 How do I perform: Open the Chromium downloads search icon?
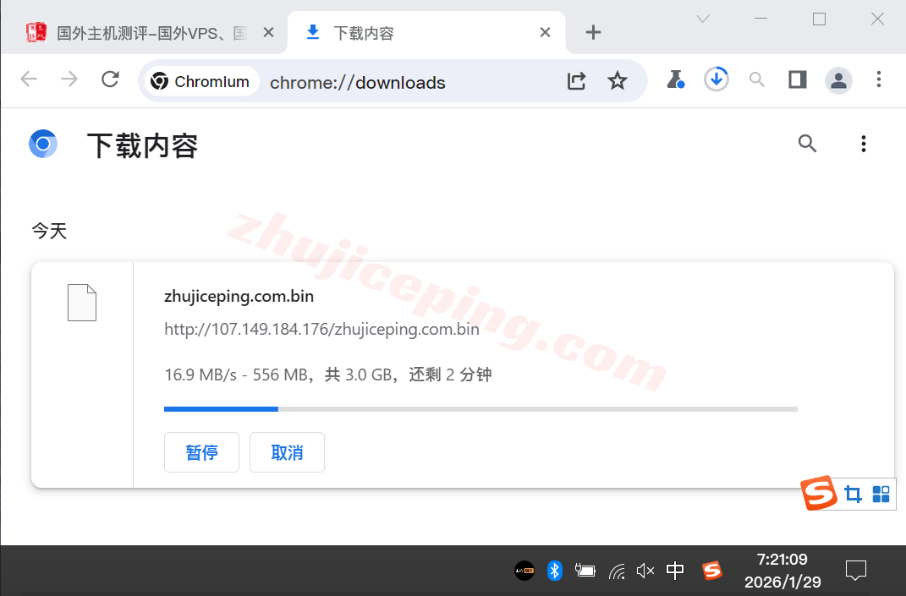tap(807, 144)
